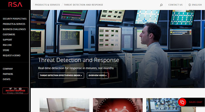This screenshot has height=112, width=205.
Task: Click Threat Detection Effectiveness Ebook button
Action: tap(61, 75)
